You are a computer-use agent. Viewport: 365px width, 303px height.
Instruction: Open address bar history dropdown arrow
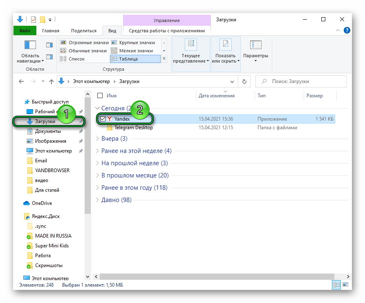click(x=232, y=81)
